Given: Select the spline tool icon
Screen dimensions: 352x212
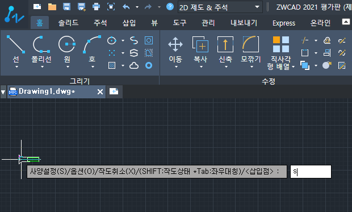Looking at the screenshot, I should (134, 41).
